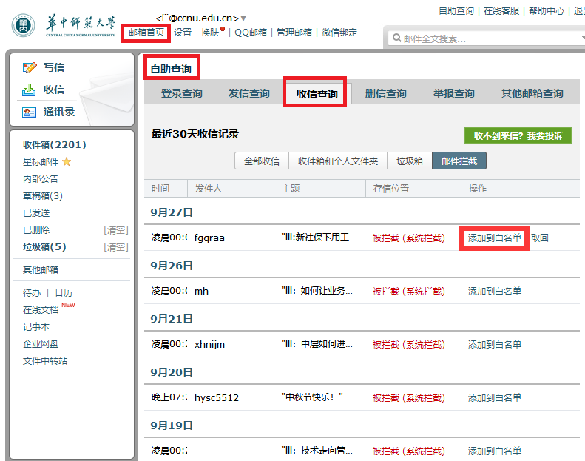Open 邮箱首页 in the top navigation
Viewport: 585px width, 461px height.
[x=146, y=33]
